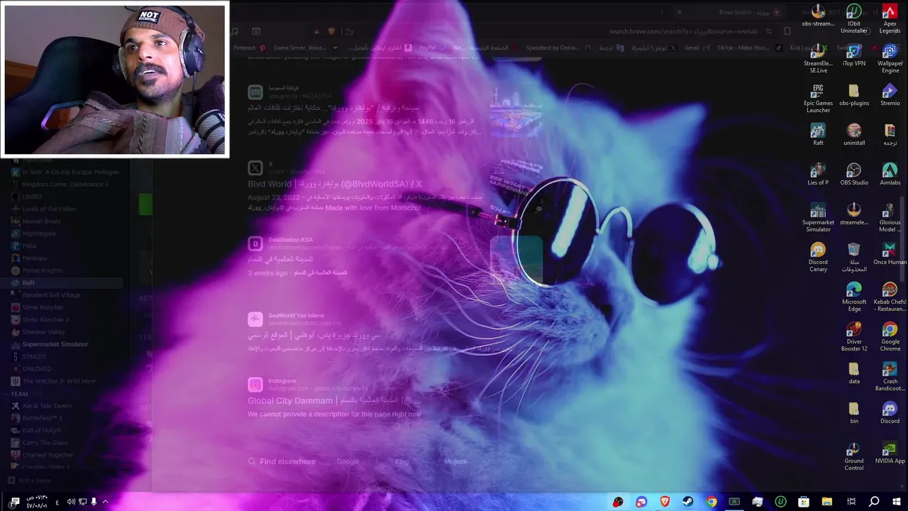Screen dimensions: 908x511
Task: Open Global City Dammam Instagram result
Action: coord(335,401)
